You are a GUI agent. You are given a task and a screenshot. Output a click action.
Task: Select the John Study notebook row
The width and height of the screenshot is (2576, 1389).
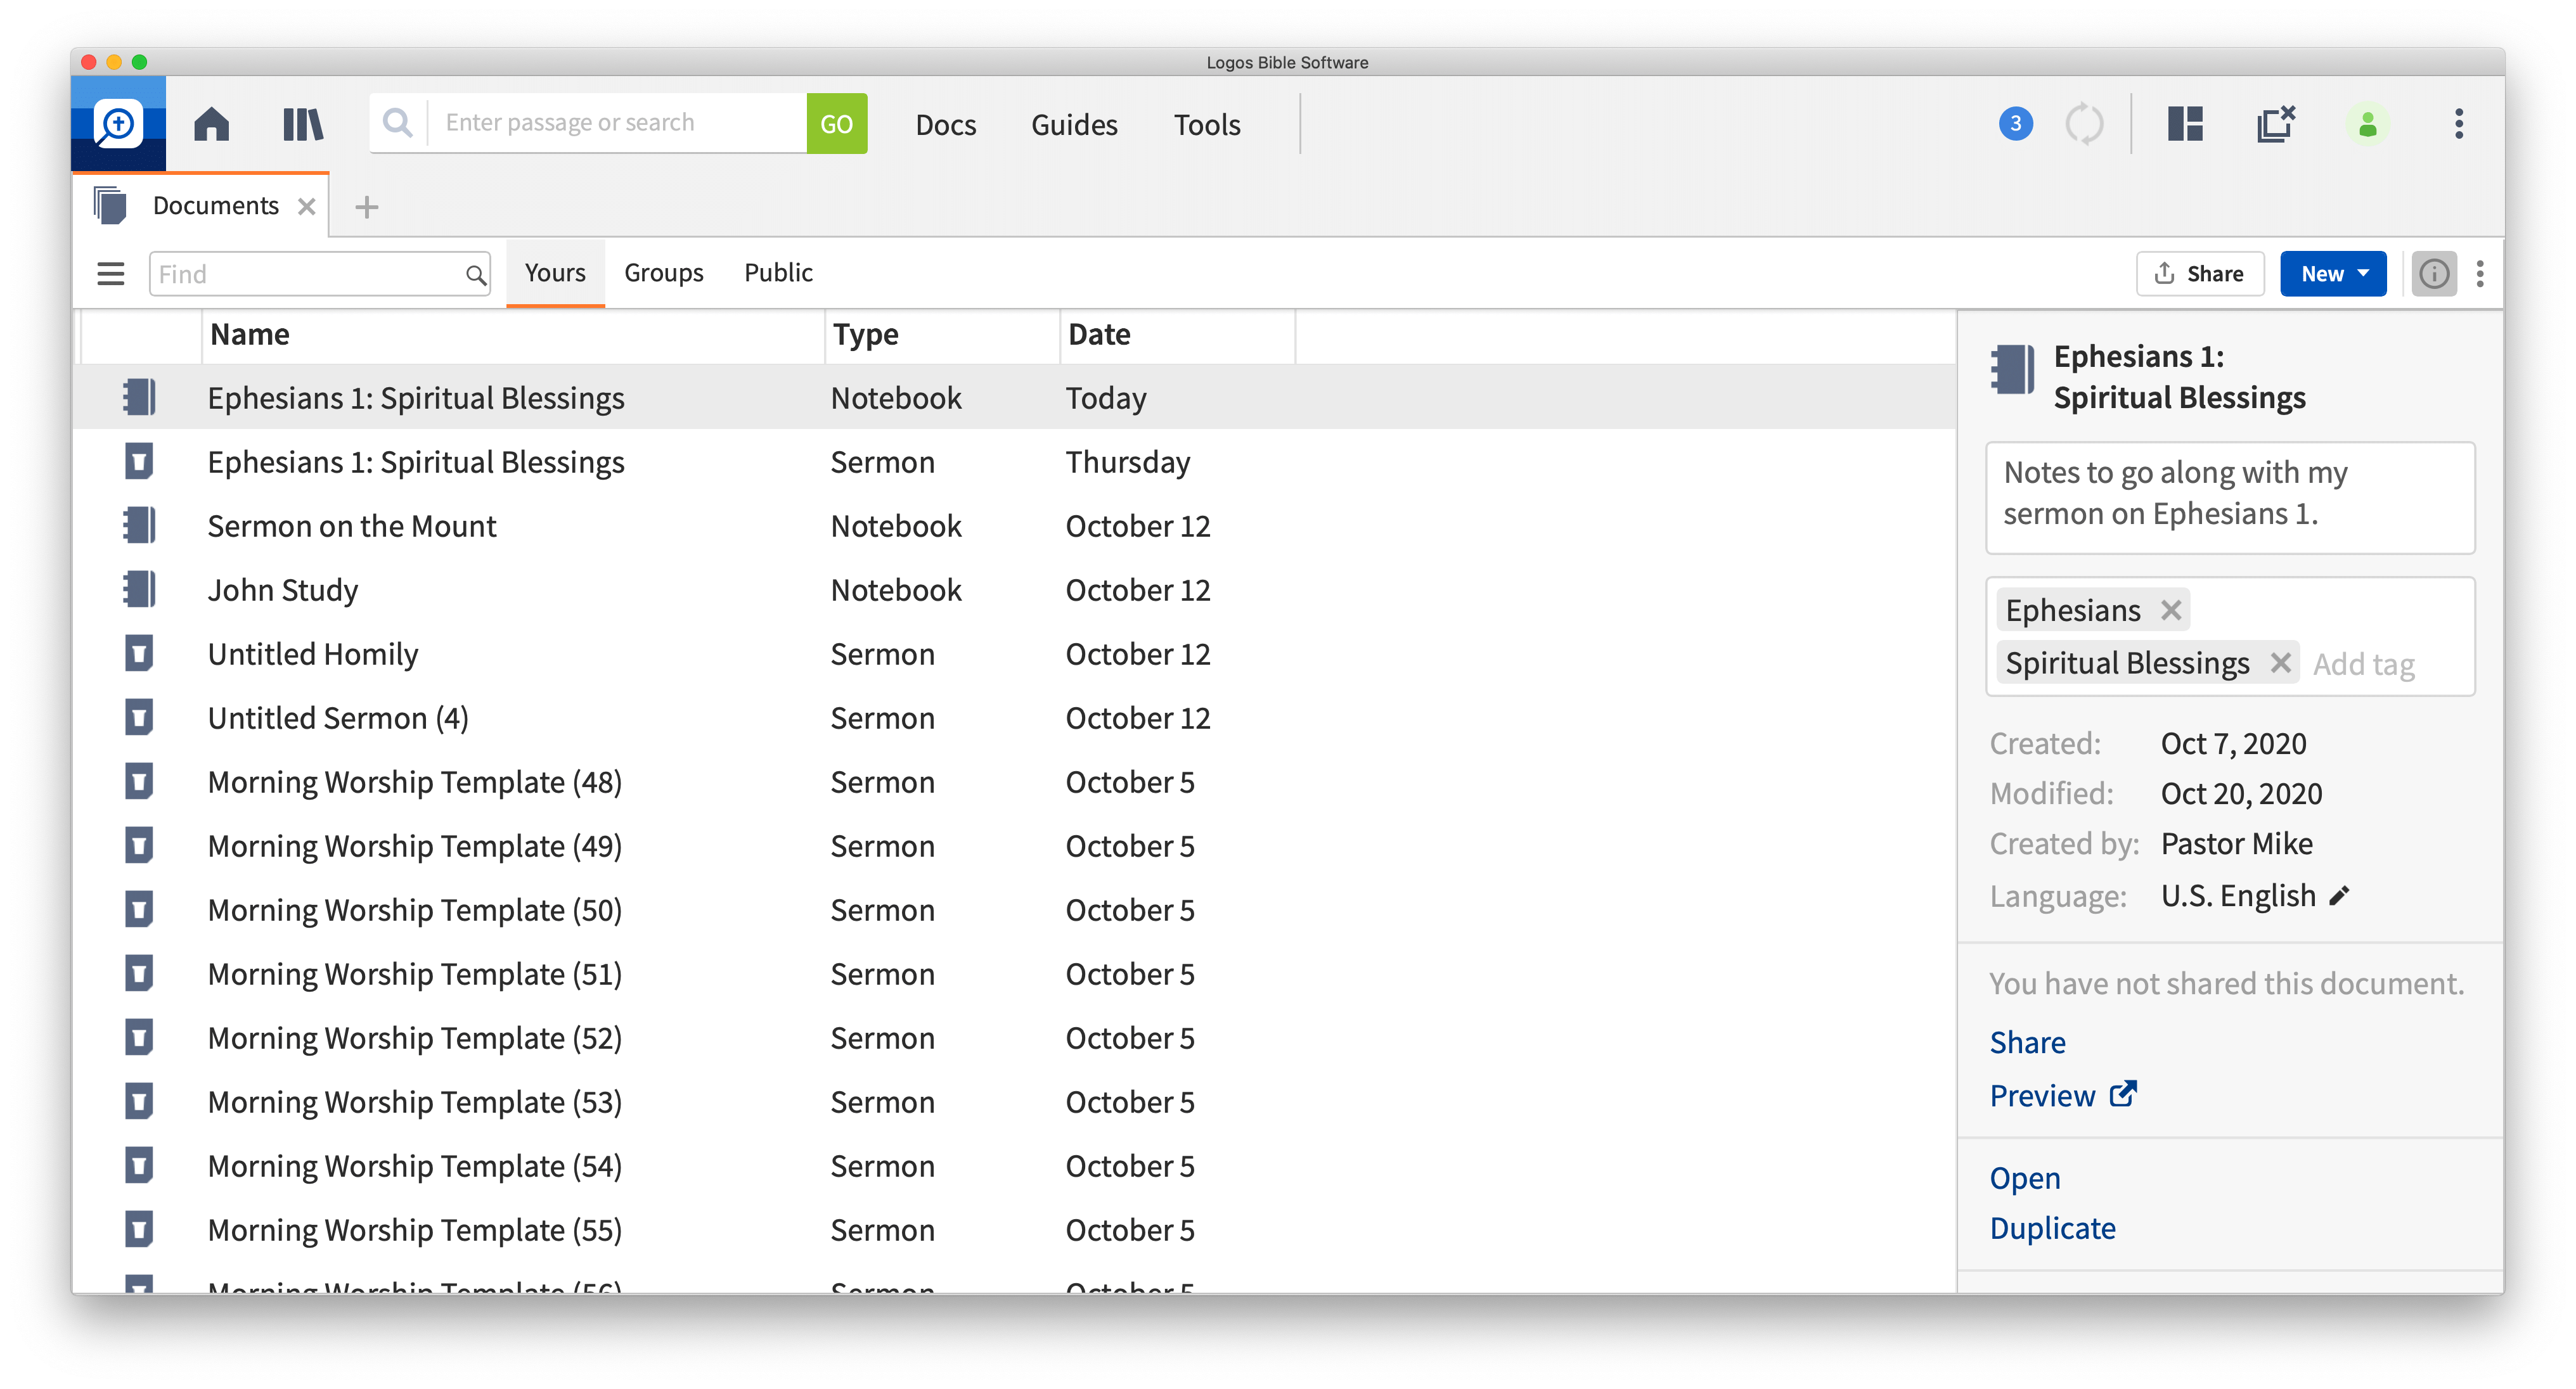[283, 590]
